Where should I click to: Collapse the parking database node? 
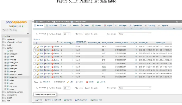[3, 48]
